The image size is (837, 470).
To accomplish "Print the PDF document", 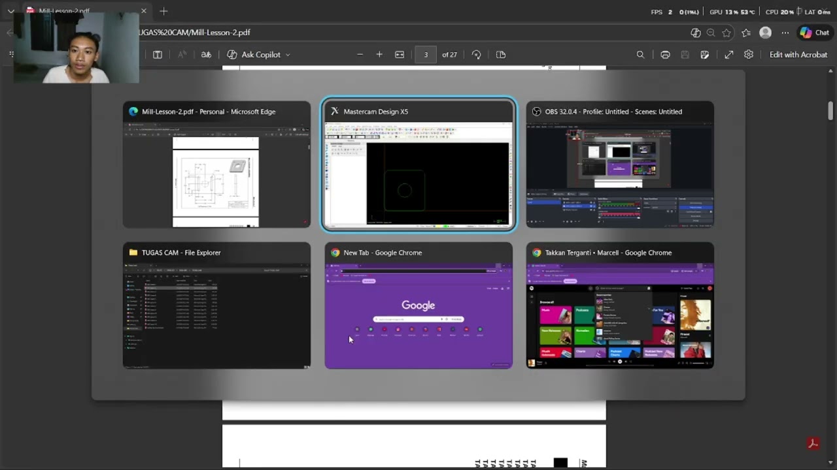I will [x=665, y=55].
